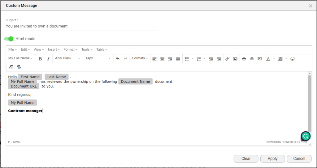Open the Table menu
This screenshot has height=168, width=317.
pyautogui.click(x=102, y=50)
